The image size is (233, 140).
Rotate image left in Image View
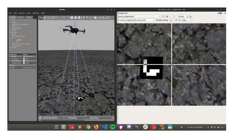[x=171, y=20]
